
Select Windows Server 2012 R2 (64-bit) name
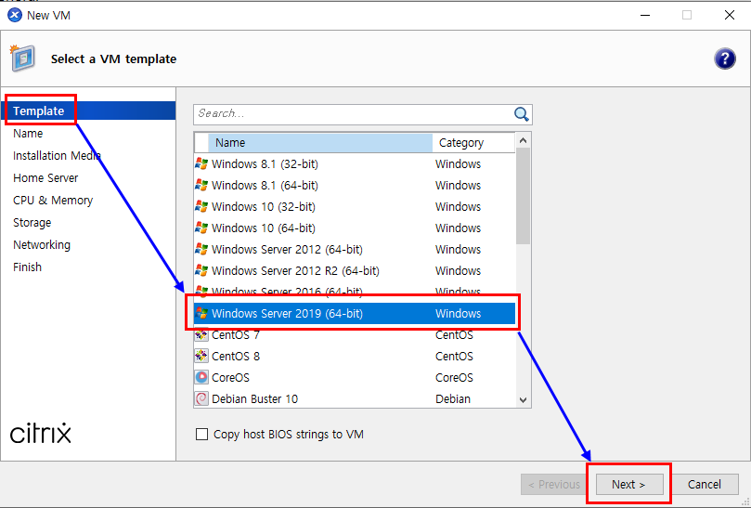coord(295,271)
